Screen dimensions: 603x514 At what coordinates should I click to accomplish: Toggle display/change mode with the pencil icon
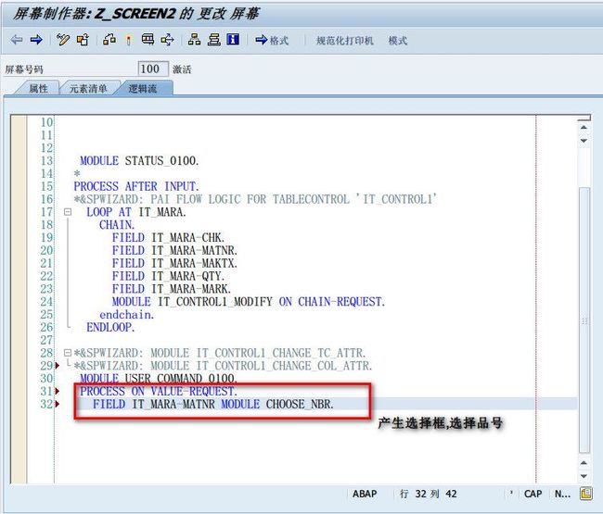coord(63,40)
